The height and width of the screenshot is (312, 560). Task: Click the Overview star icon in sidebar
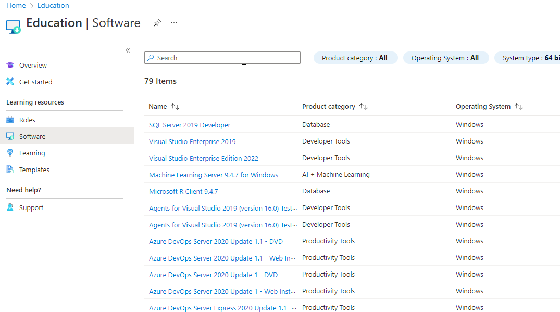(x=9, y=64)
